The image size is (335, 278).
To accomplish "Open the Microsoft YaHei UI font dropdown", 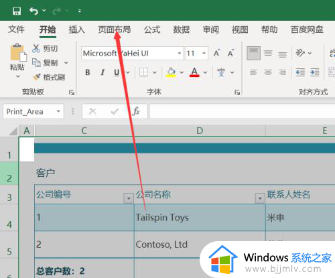I will coord(180,54).
